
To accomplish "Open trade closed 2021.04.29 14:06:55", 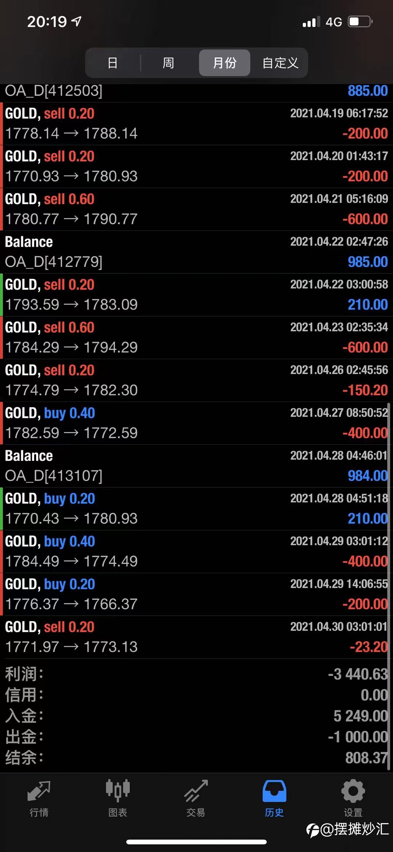I will (196, 594).
